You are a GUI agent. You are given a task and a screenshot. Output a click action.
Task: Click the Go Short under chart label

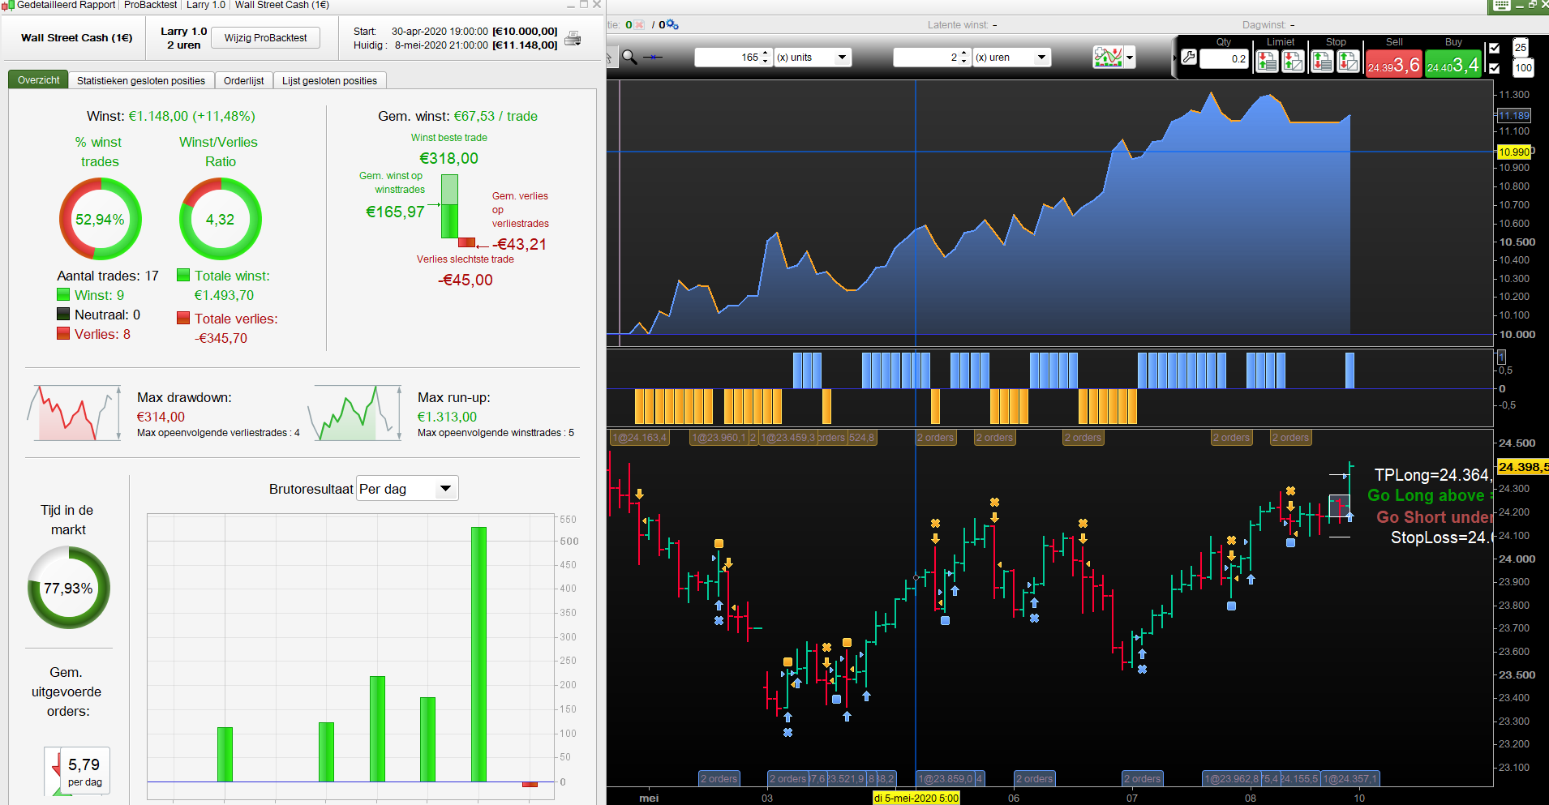click(x=1434, y=517)
